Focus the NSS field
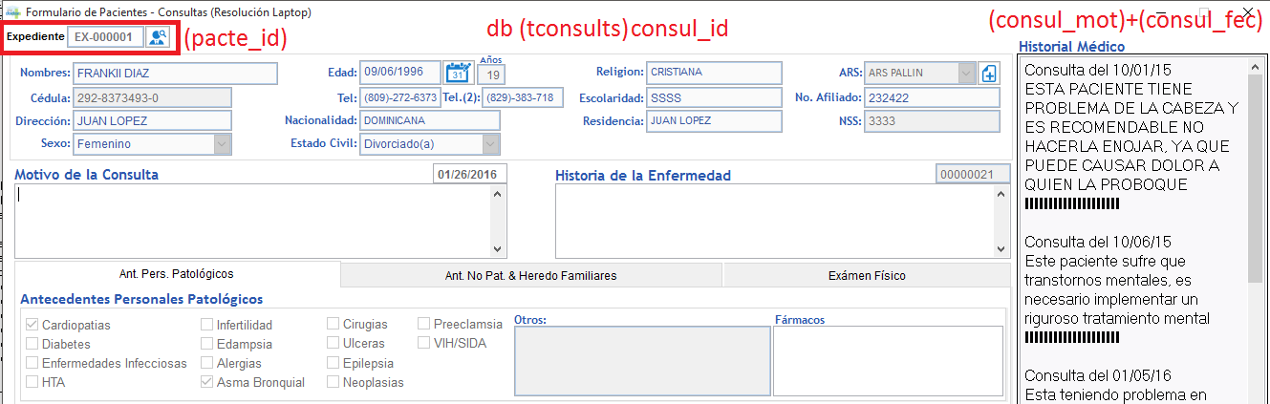 click(x=931, y=121)
